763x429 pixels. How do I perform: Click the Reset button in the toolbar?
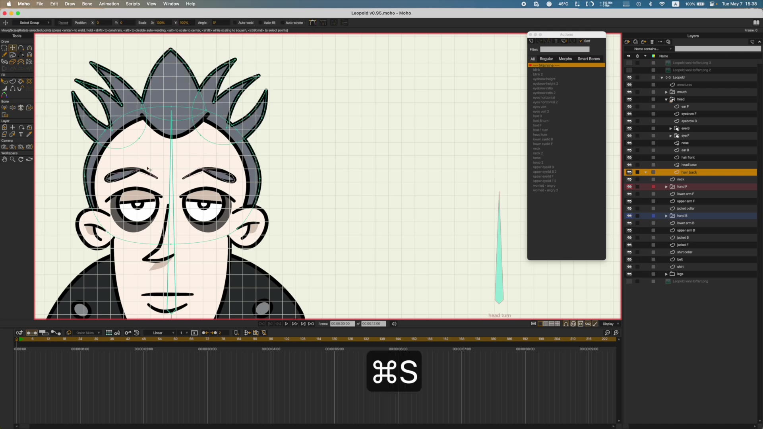(x=63, y=23)
